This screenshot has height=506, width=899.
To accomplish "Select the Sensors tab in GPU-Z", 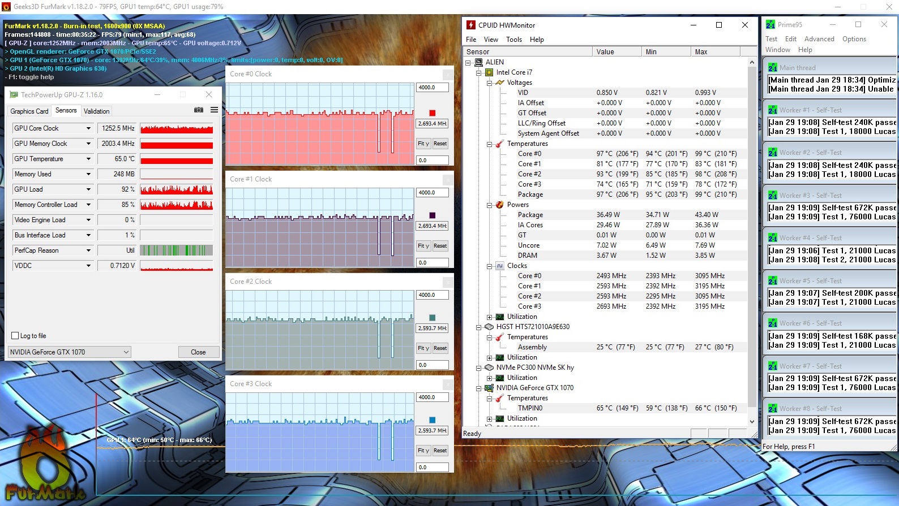I will (66, 110).
